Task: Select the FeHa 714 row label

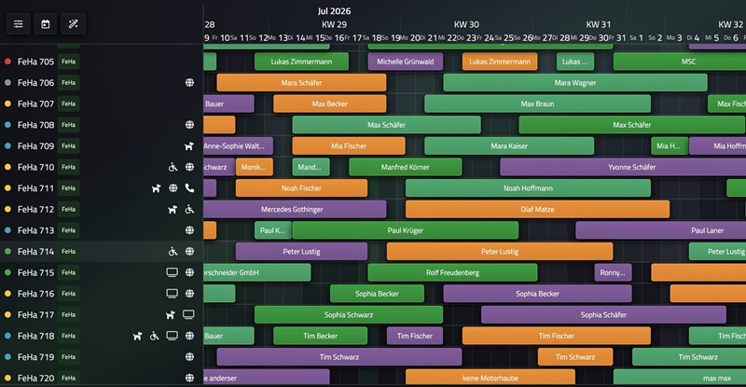Action: (x=35, y=252)
